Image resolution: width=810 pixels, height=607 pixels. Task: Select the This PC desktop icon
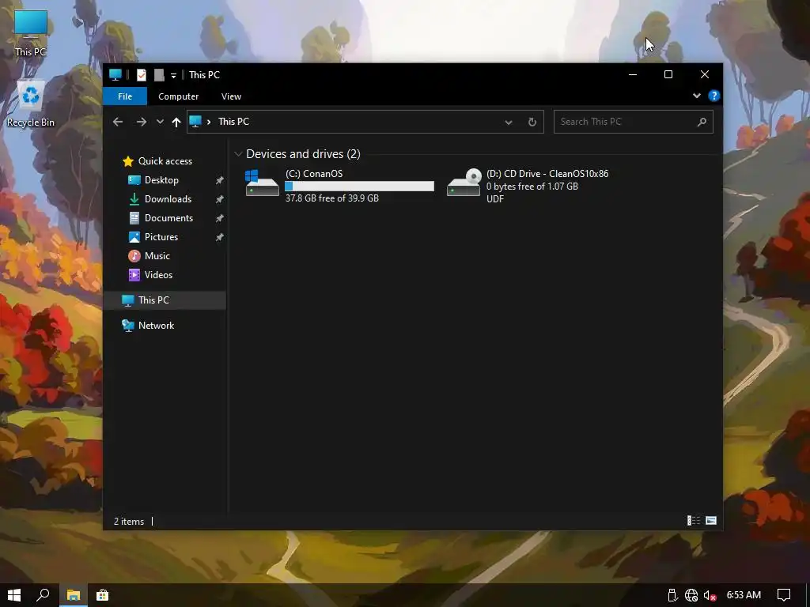pyautogui.click(x=31, y=33)
